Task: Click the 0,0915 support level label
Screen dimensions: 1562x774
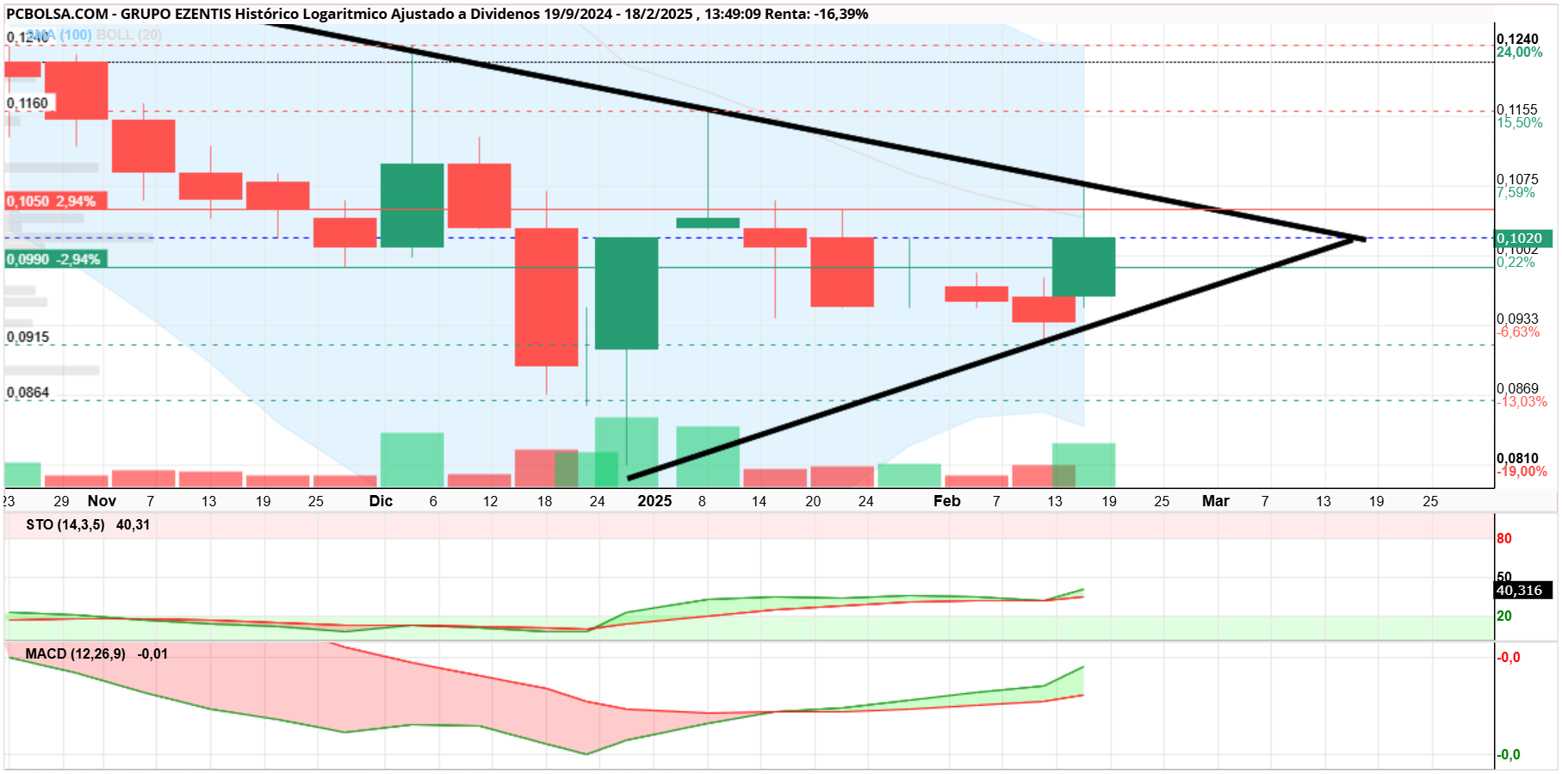Action: [x=28, y=337]
